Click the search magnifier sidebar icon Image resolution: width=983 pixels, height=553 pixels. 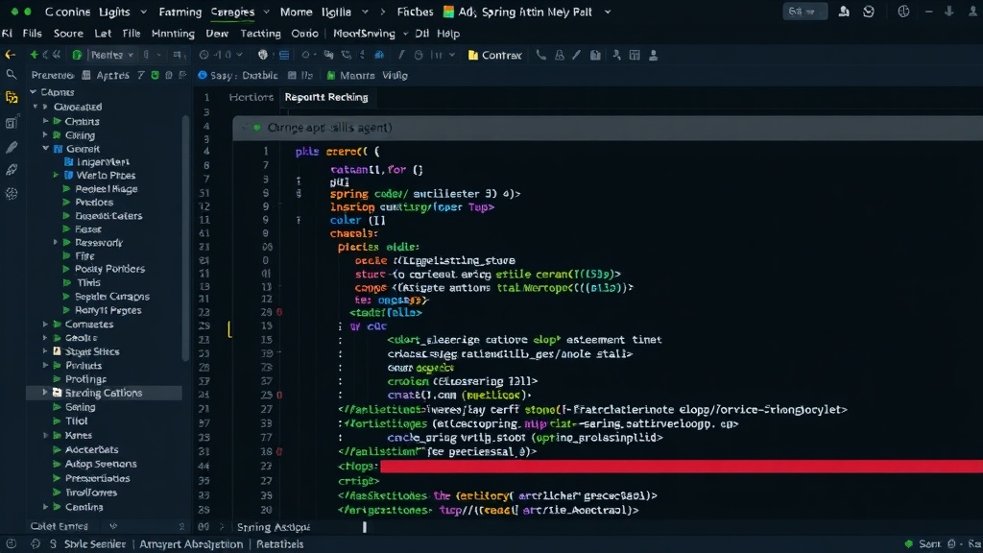(x=12, y=75)
